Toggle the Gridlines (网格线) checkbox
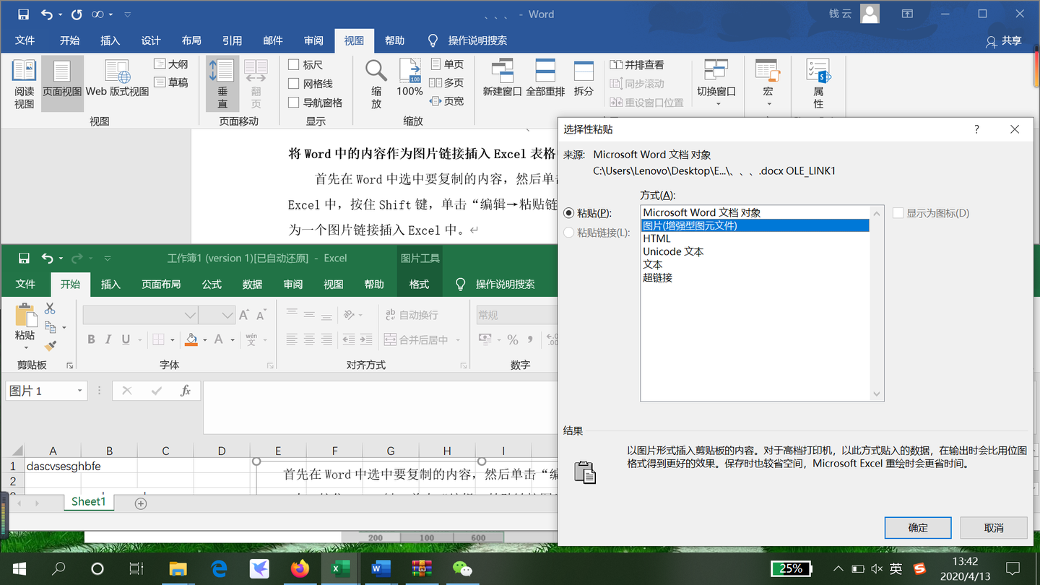The image size is (1040, 585). (x=294, y=84)
